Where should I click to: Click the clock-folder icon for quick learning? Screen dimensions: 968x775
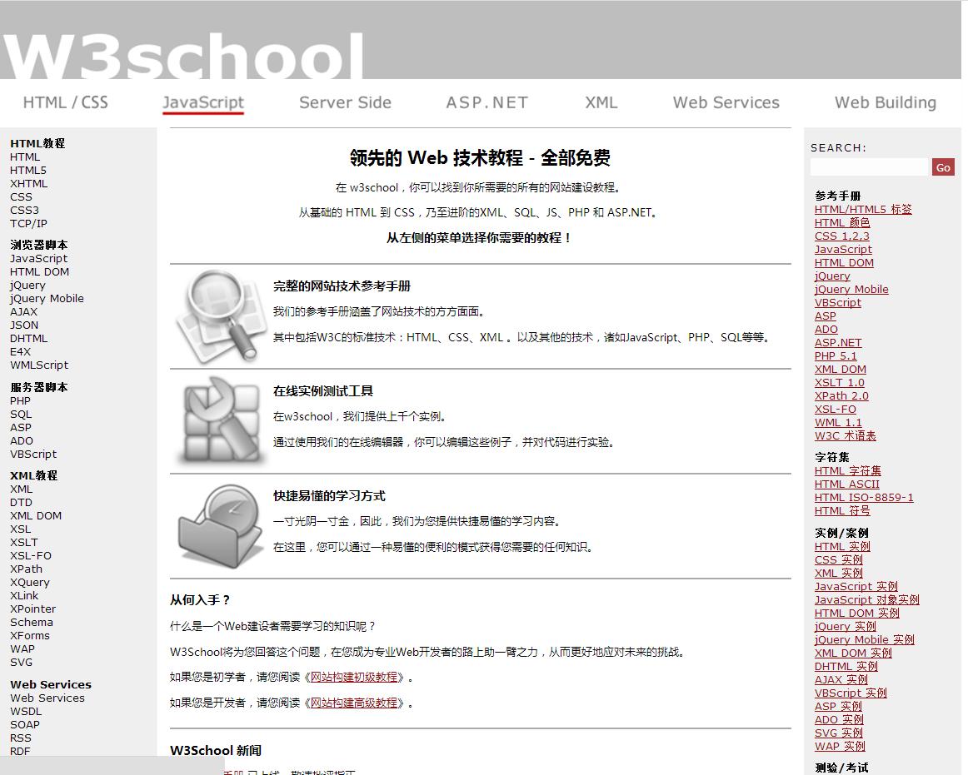point(220,524)
